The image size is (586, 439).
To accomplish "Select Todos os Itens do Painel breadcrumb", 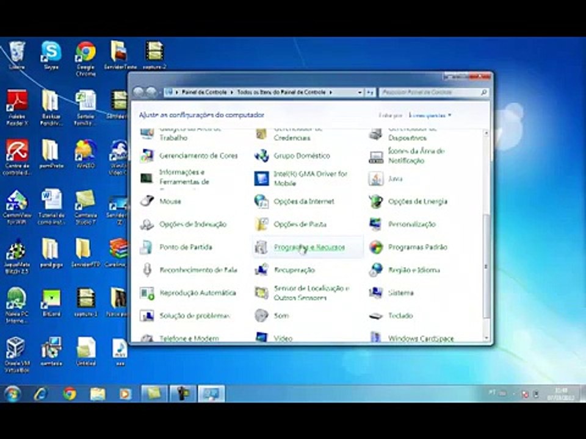I will coord(281,92).
